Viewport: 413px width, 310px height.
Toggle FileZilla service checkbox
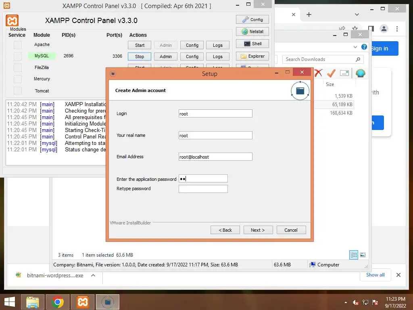coord(18,68)
